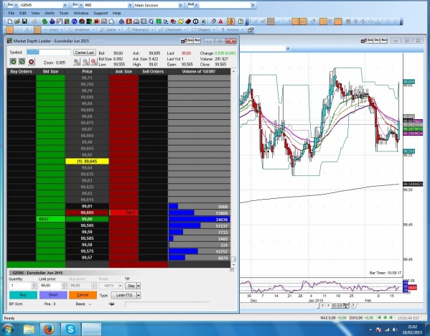Open the interval 960 dropdown arrow
Viewport: 430px width, 336px height.
pyautogui.click(x=130, y=5)
